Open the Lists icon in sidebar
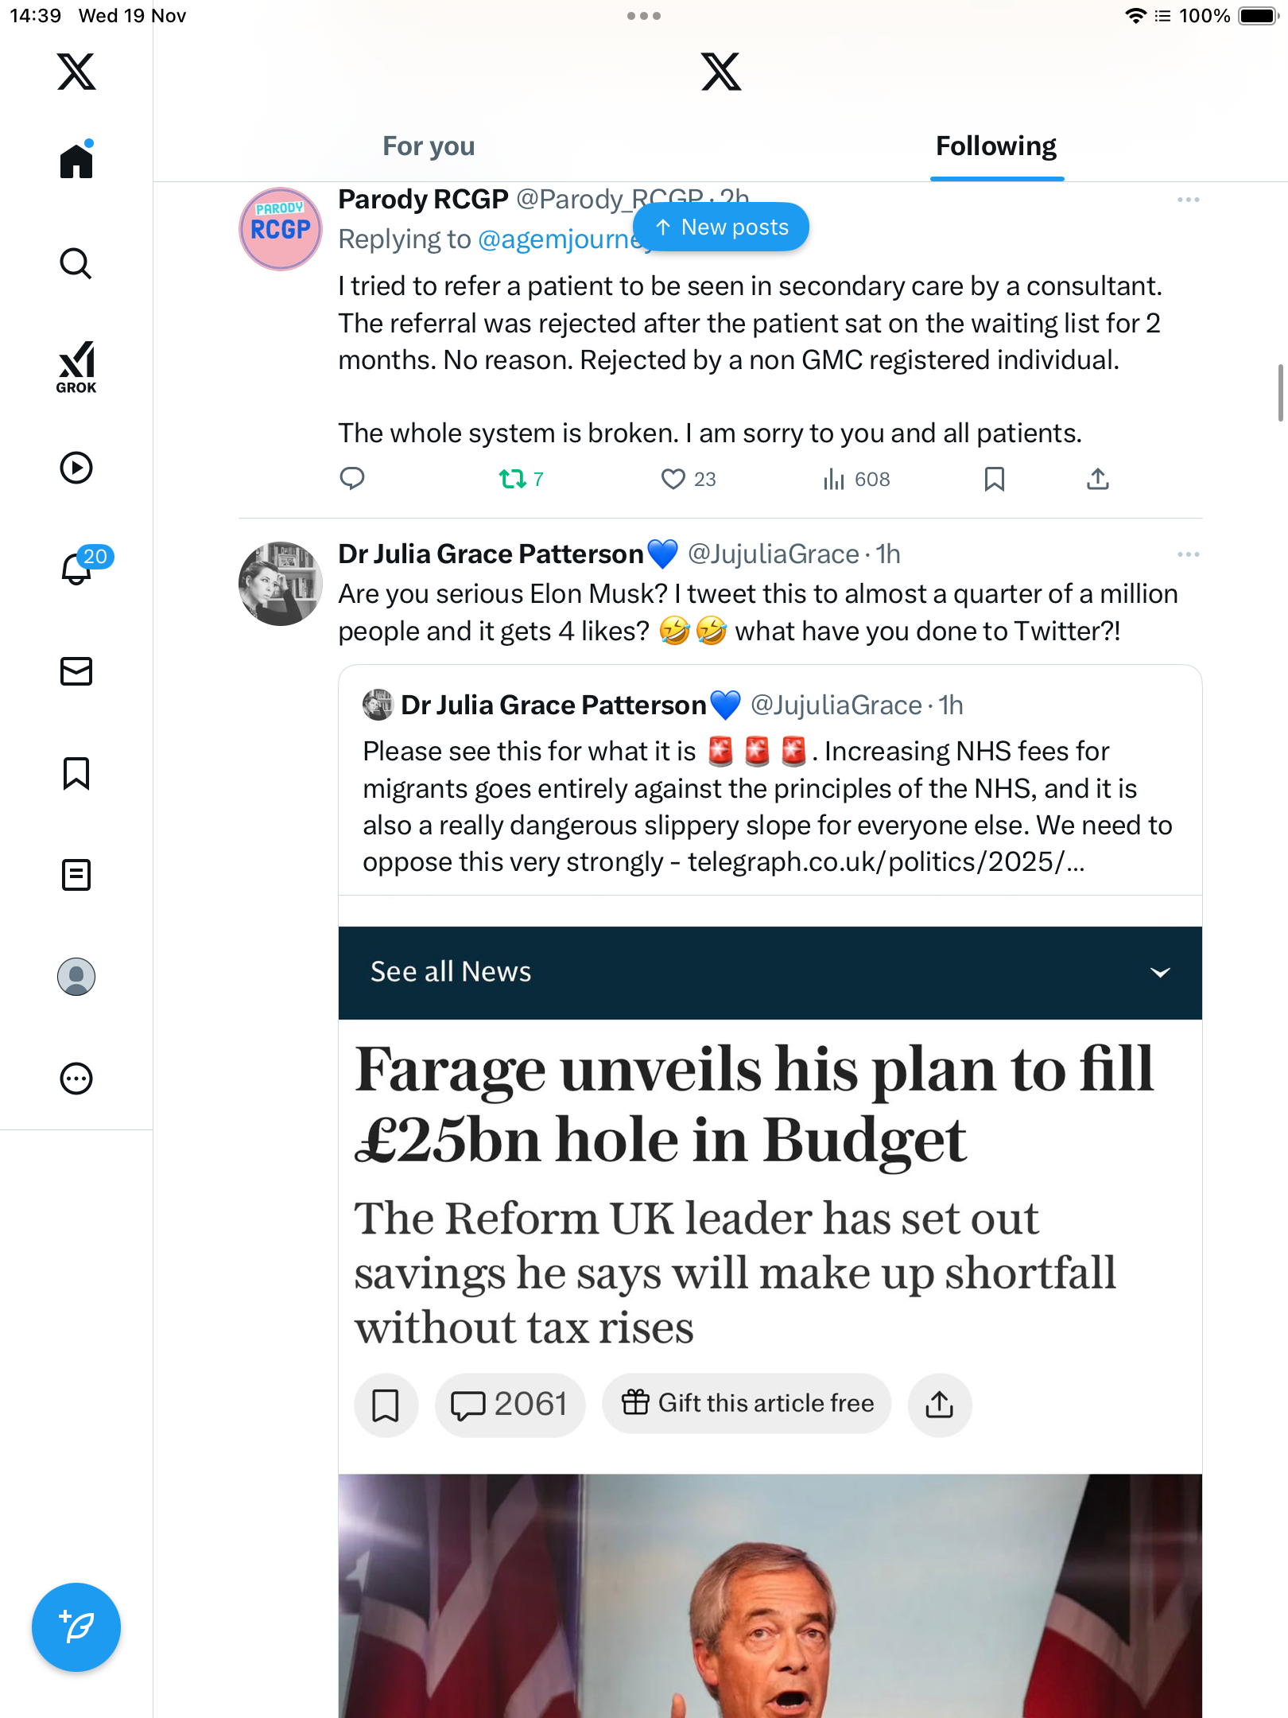 pos(76,875)
